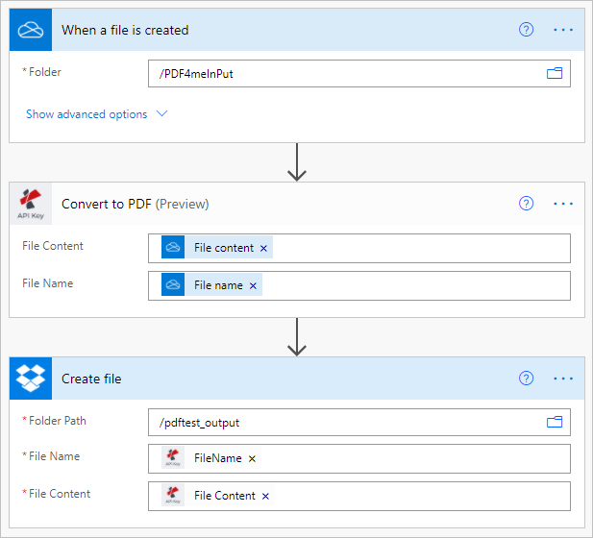Click the PDF4me Convert to PDF icon
The image size is (593, 538).
coord(31,204)
